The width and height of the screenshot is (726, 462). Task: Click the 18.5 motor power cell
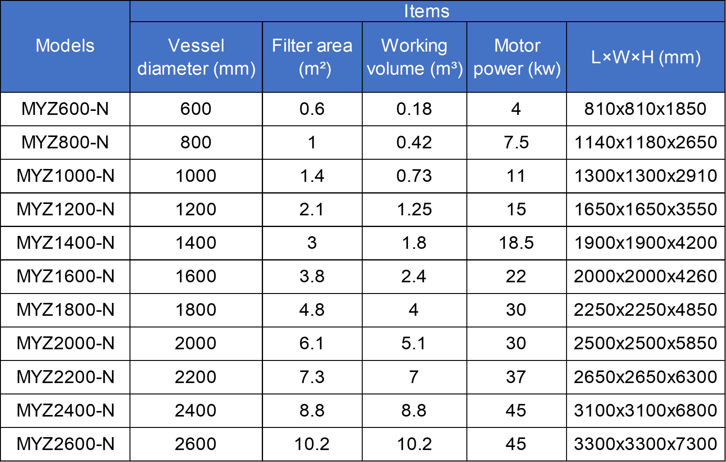pyautogui.click(x=517, y=243)
